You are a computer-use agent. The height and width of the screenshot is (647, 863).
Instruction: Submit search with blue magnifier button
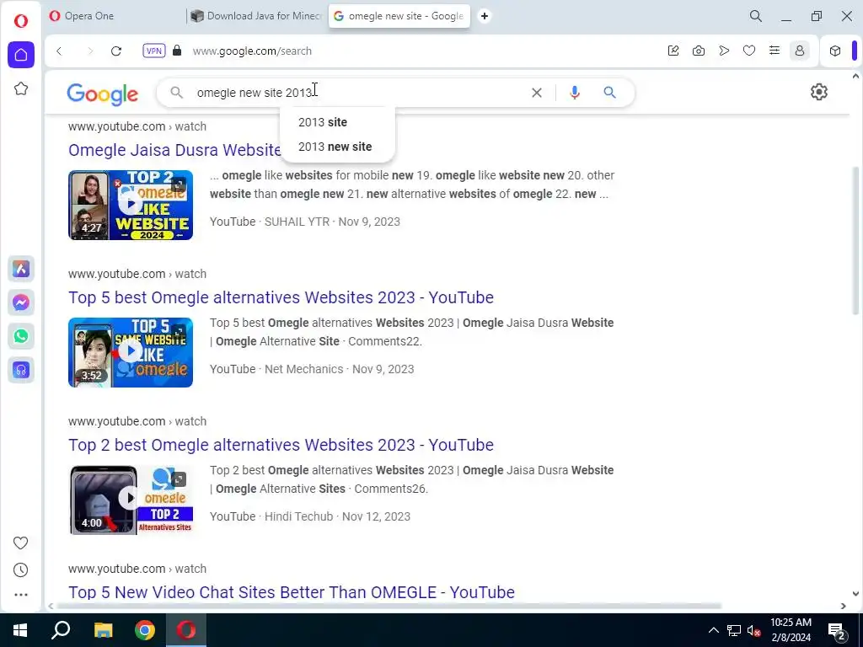(609, 93)
